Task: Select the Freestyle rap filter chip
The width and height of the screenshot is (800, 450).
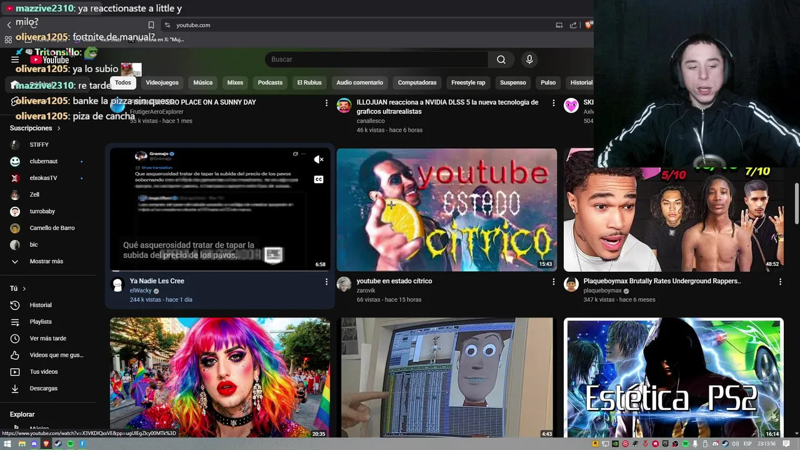Action: [468, 82]
